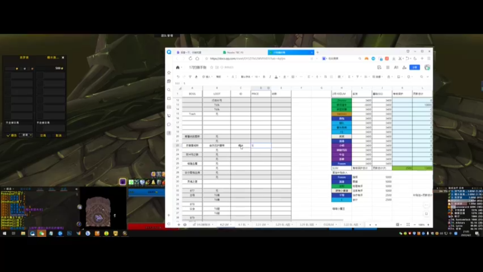Switch to the 0328LM sheet tab
This screenshot has height=272, width=483.
click(x=328, y=224)
